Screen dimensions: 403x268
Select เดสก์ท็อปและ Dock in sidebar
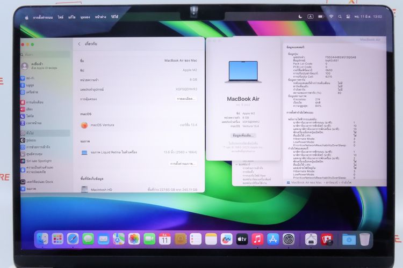[x=37, y=182]
